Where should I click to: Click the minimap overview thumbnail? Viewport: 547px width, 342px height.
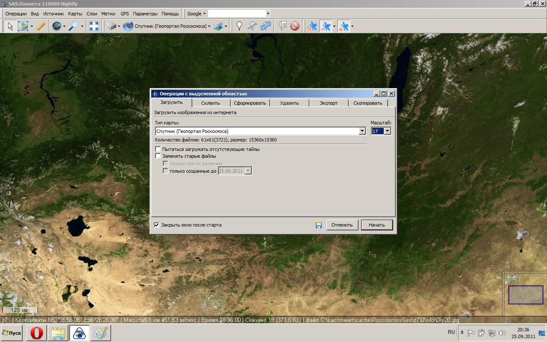[x=525, y=295]
